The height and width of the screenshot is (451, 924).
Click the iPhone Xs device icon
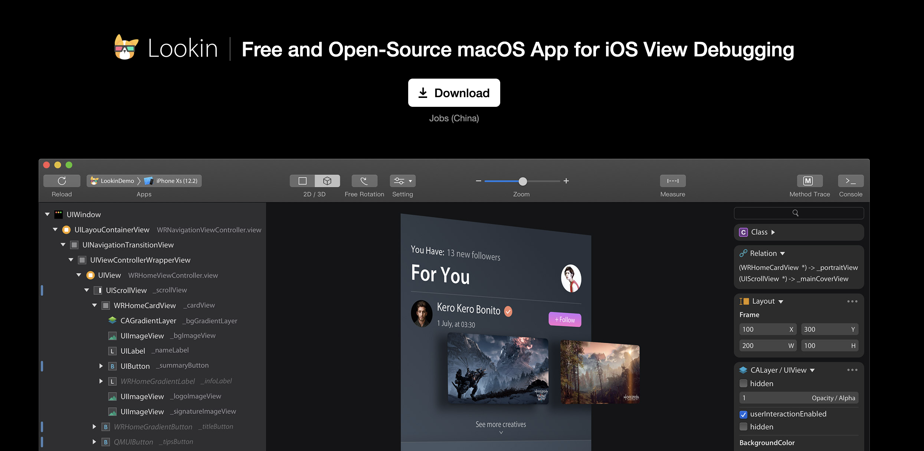148,181
